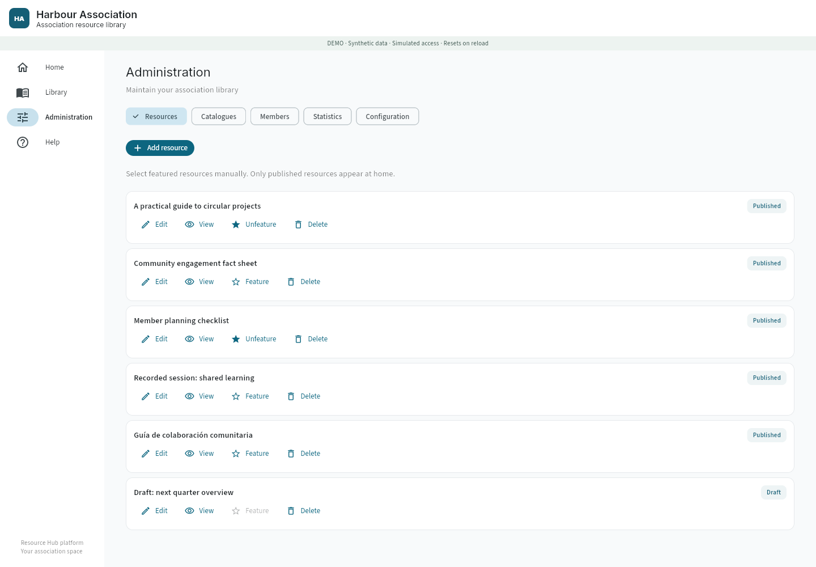Select the Resources tab
Viewport: 816px width, 567px height.
[x=156, y=116]
